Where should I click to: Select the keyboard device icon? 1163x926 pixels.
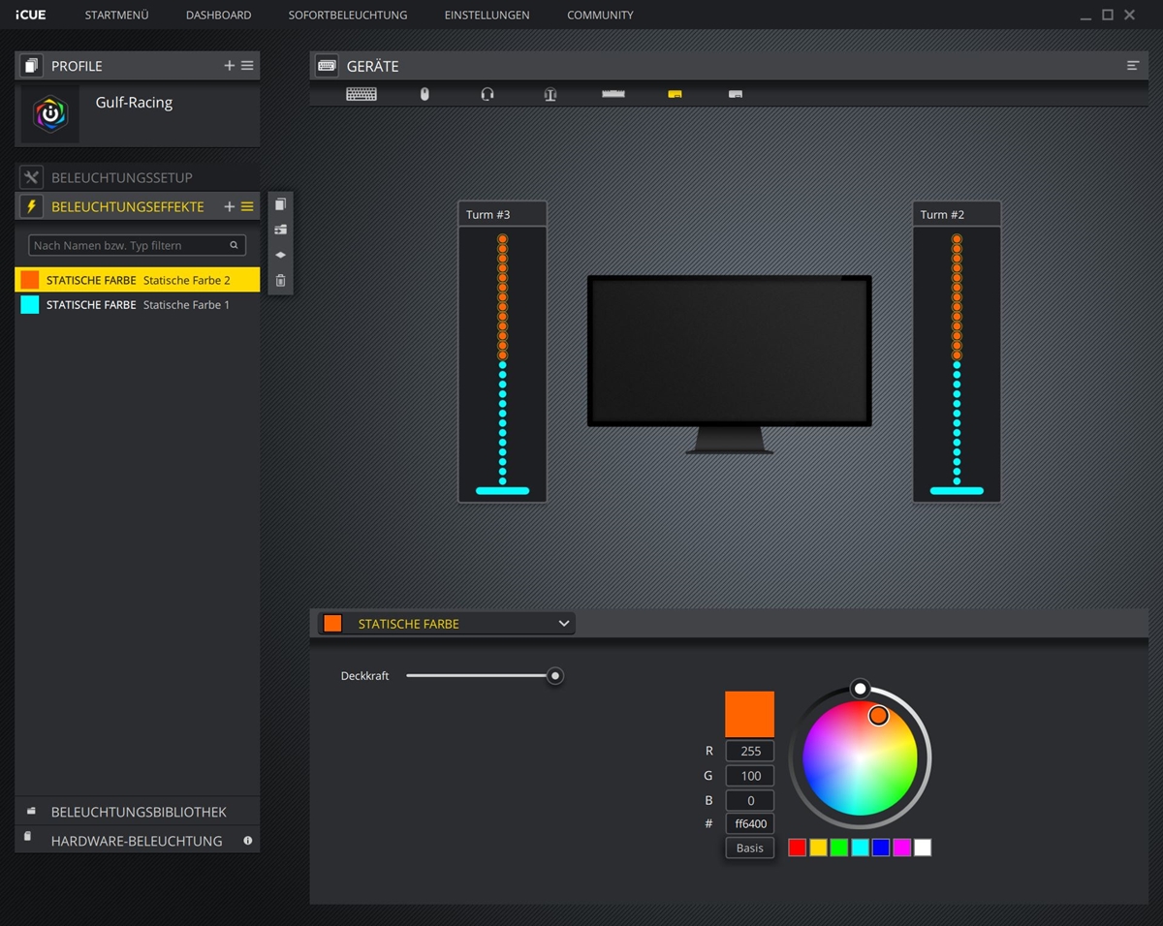(x=361, y=94)
